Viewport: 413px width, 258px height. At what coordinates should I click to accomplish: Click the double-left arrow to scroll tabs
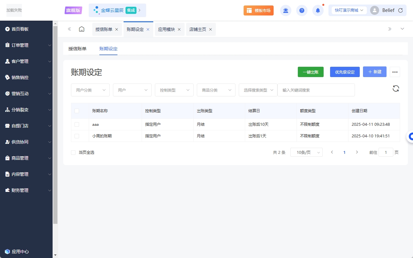point(69,29)
